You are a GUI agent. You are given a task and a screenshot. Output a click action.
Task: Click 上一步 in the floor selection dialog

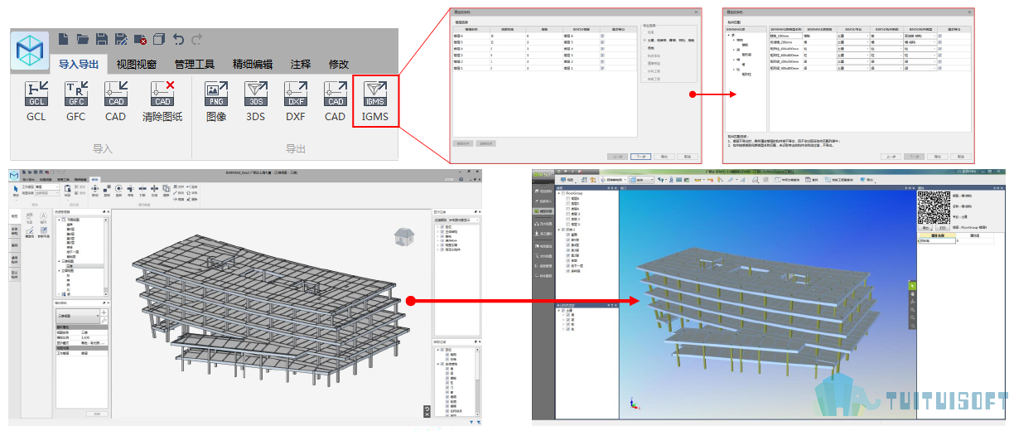click(x=617, y=157)
